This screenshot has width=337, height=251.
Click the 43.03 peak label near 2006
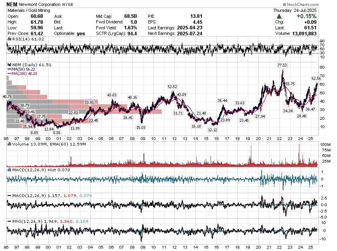coord(112,95)
